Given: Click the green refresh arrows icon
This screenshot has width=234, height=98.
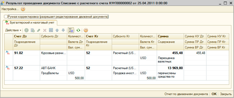Looking at the screenshot, I should click(78, 30).
